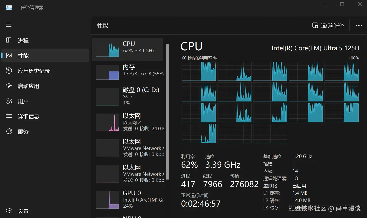Click the 运行新任务 button
Screen dimensions: 367x218
click(328, 25)
